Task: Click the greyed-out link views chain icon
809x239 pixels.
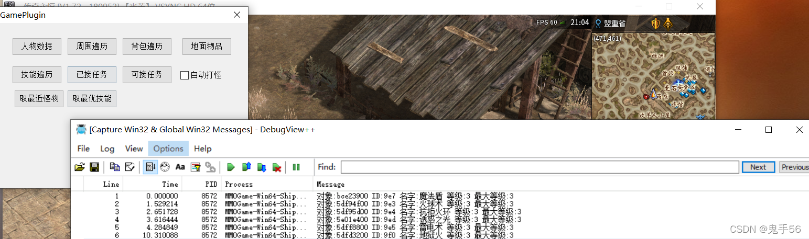Action: 210,167
